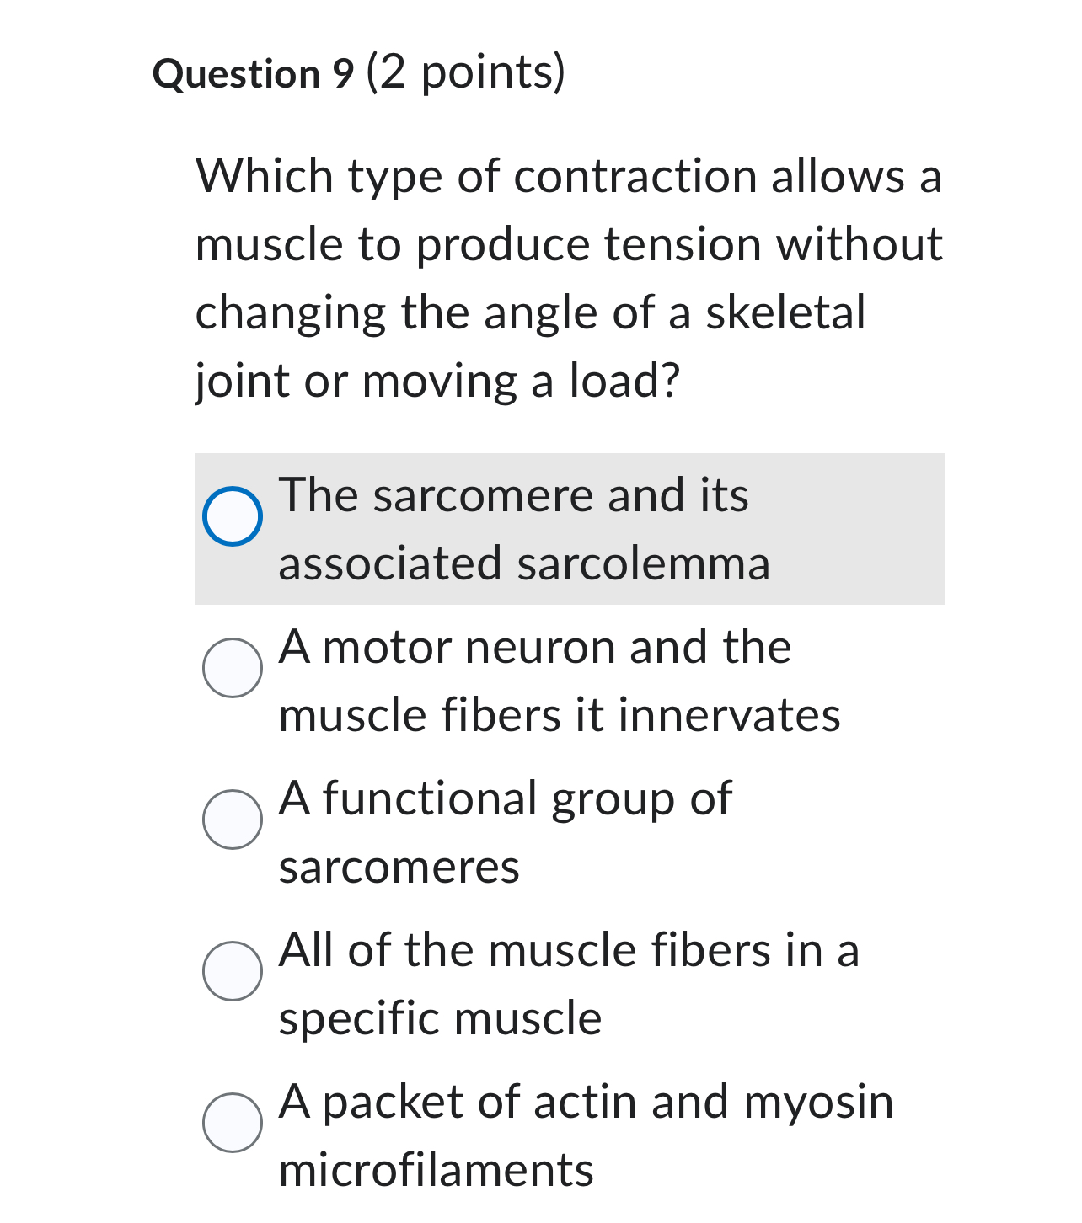Click the text muscle fibers it innervates
The image size is (1082, 1223).
pyautogui.click(x=559, y=715)
